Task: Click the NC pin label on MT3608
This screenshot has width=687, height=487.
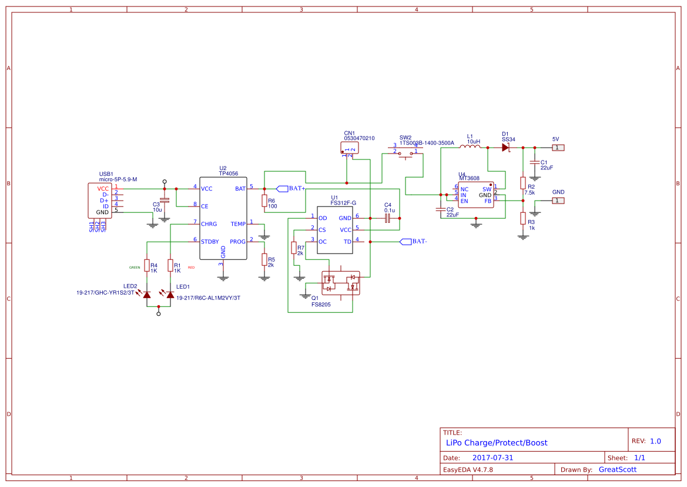Action: 464,189
